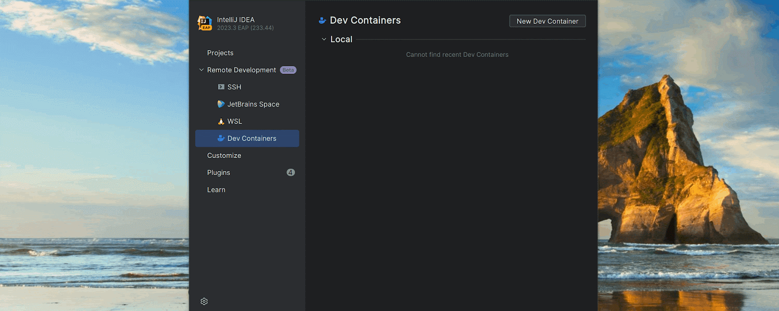
Task: Click the Dev Containers page title
Action: [365, 20]
